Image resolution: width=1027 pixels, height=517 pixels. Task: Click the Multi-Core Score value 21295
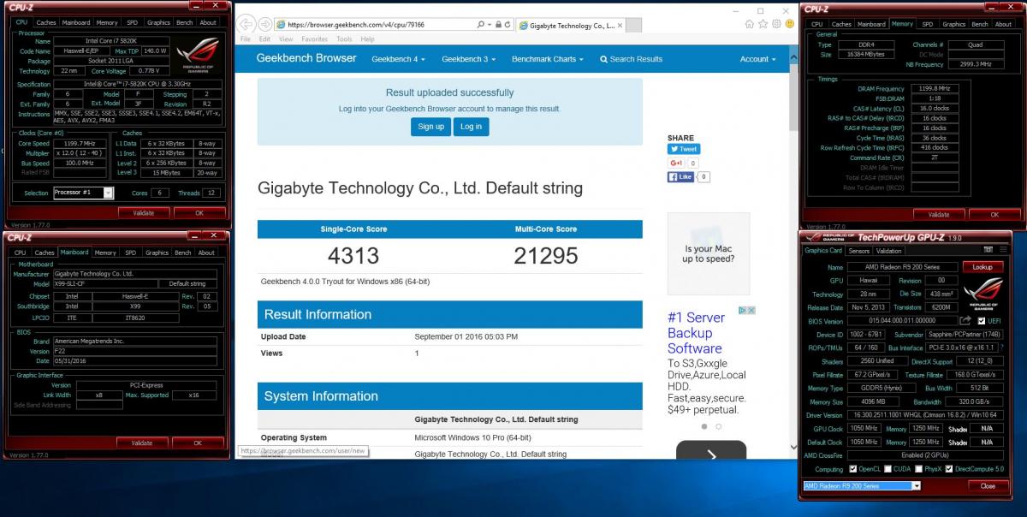(546, 255)
